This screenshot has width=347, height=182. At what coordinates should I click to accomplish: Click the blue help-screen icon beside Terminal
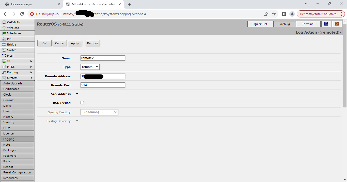(326, 24)
